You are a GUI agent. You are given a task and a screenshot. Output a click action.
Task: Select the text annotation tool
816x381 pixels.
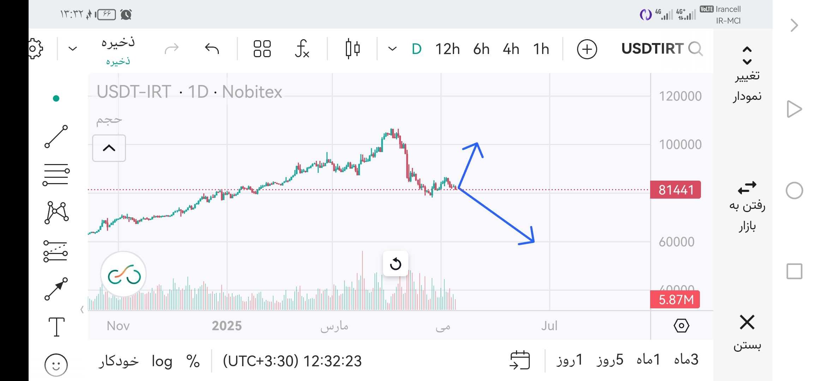[56, 327]
